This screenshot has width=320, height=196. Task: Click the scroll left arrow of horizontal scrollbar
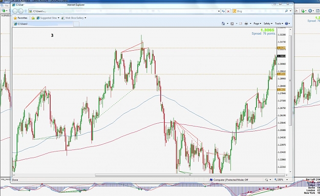(14, 175)
